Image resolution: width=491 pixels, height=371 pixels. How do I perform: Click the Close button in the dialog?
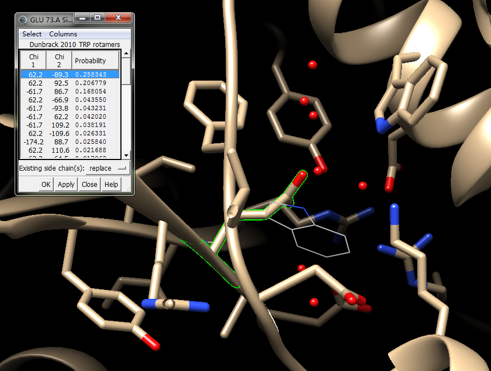pyautogui.click(x=89, y=184)
